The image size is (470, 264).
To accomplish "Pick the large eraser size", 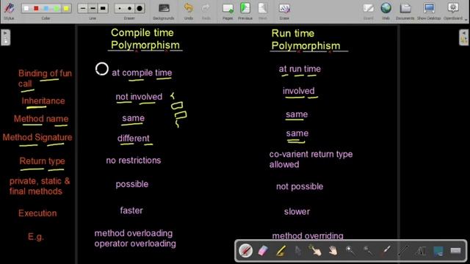I will click(140, 8).
